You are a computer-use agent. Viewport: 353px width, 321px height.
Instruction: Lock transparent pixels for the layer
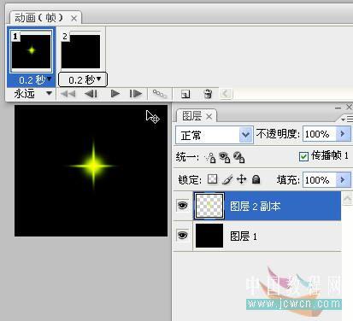coord(212,179)
